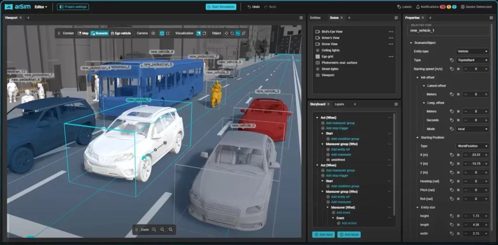Open the Properties panel hamburger menu
This screenshot has height=245, width=498.
[x=491, y=18]
